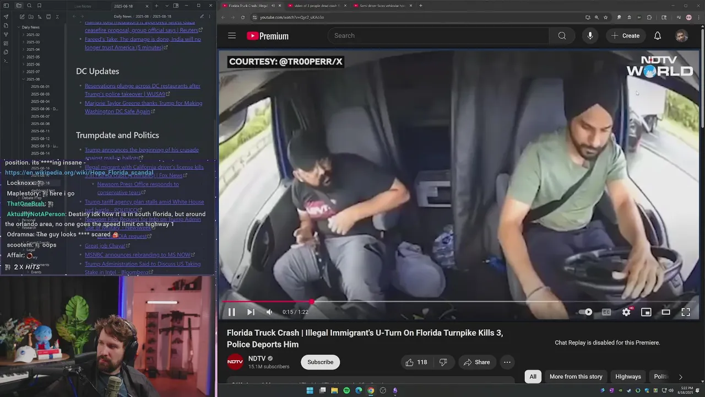Like the video with 118 likes
This screenshot has height=397, width=705.
pos(416,362)
